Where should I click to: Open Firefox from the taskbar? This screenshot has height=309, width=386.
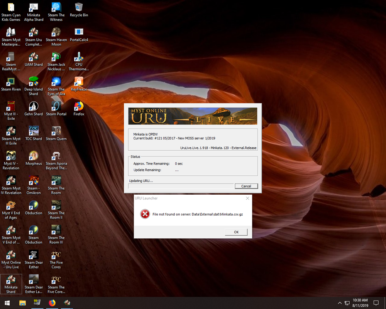click(x=52, y=303)
